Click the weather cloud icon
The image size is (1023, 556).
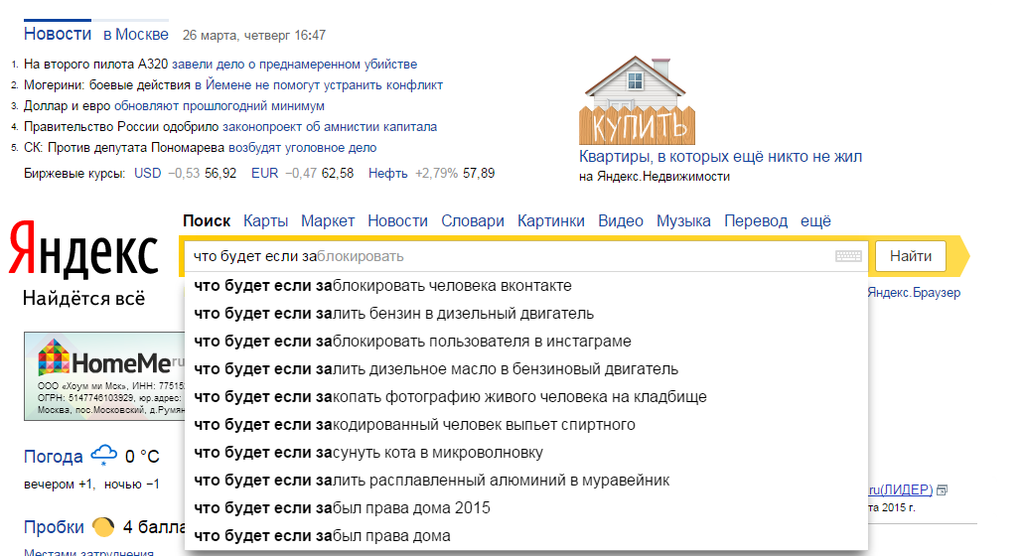click(103, 456)
